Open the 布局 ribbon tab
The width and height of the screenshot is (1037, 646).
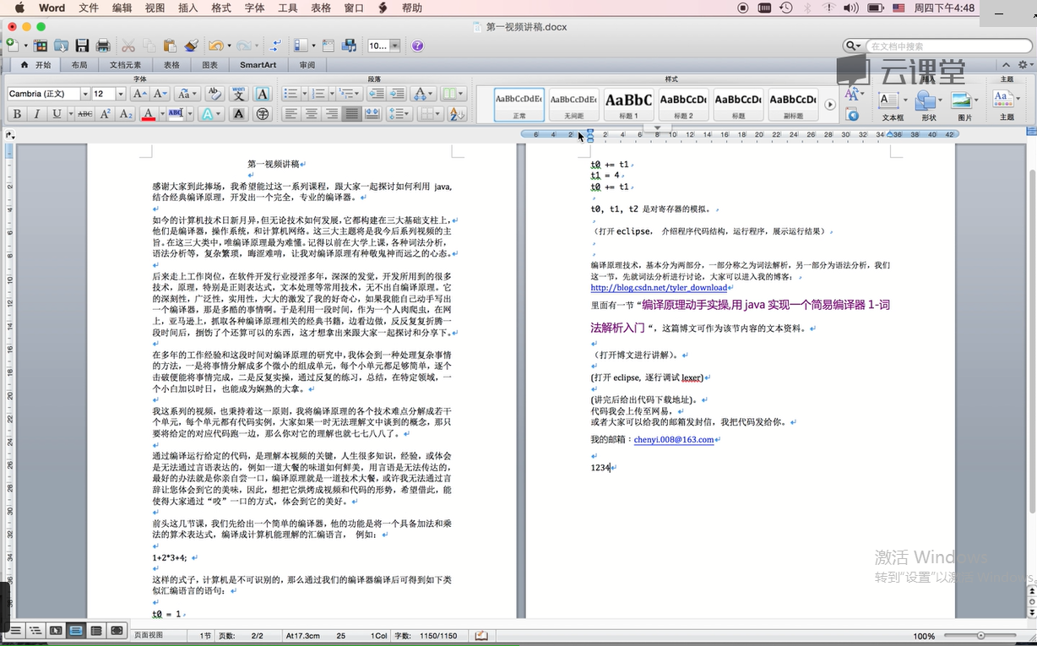[x=79, y=65]
